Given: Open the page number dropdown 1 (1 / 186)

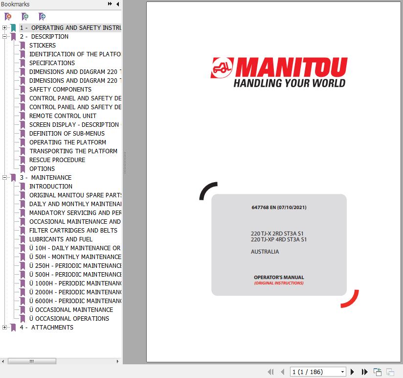Looking at the screenshot, I should pos(343,372).
